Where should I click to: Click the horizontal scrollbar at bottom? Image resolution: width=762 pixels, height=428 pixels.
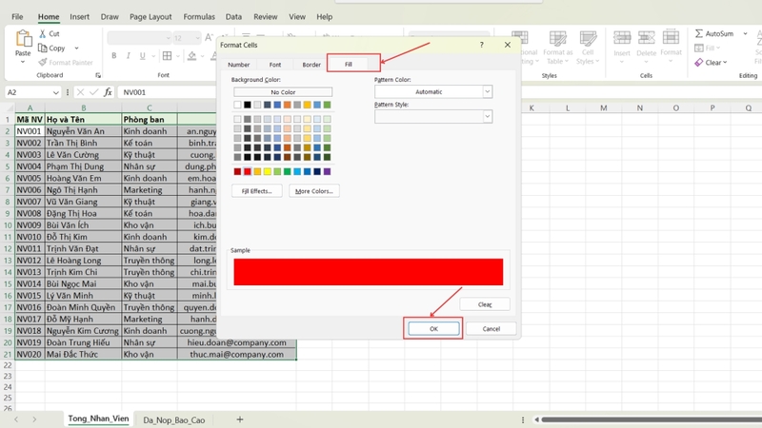coord(652,419)
